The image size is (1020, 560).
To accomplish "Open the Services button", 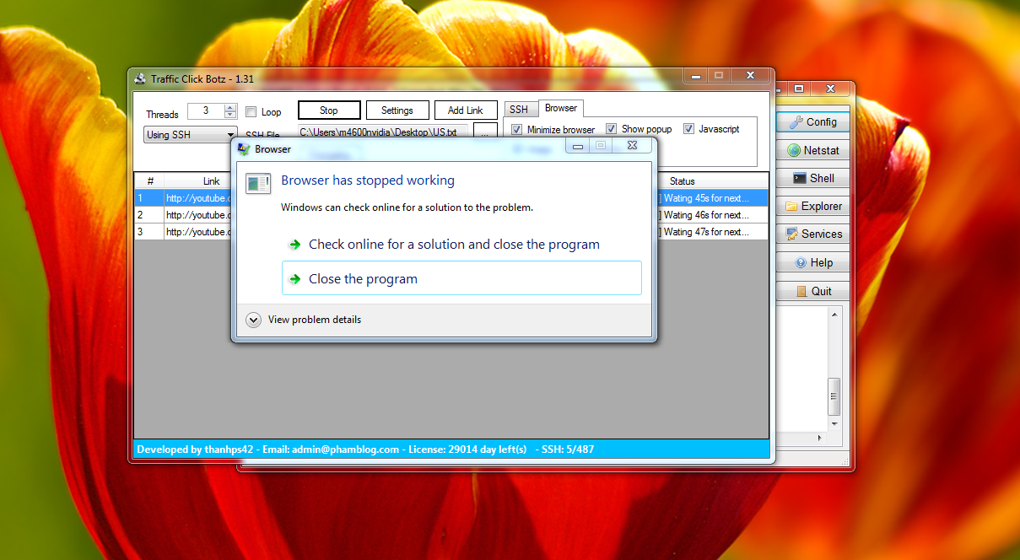I will pos(813,234).
